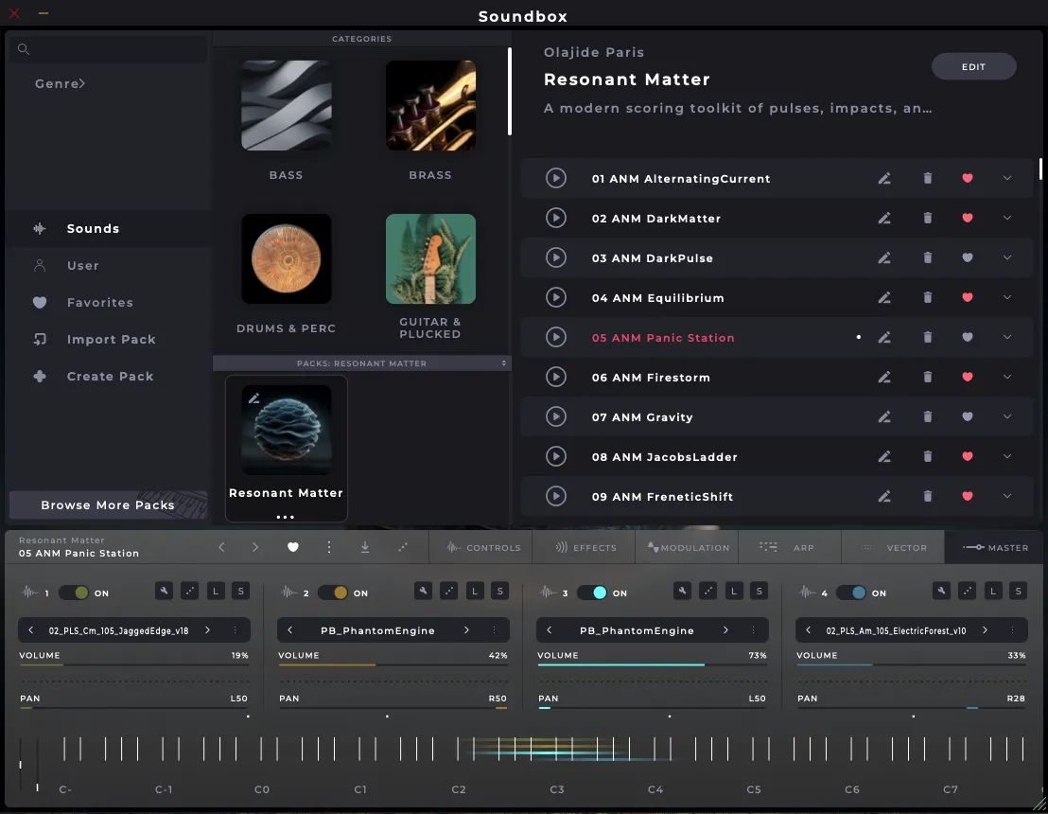
Task: Expand the 06 ANM Firestorm preset row
Action: [1006, 377]
